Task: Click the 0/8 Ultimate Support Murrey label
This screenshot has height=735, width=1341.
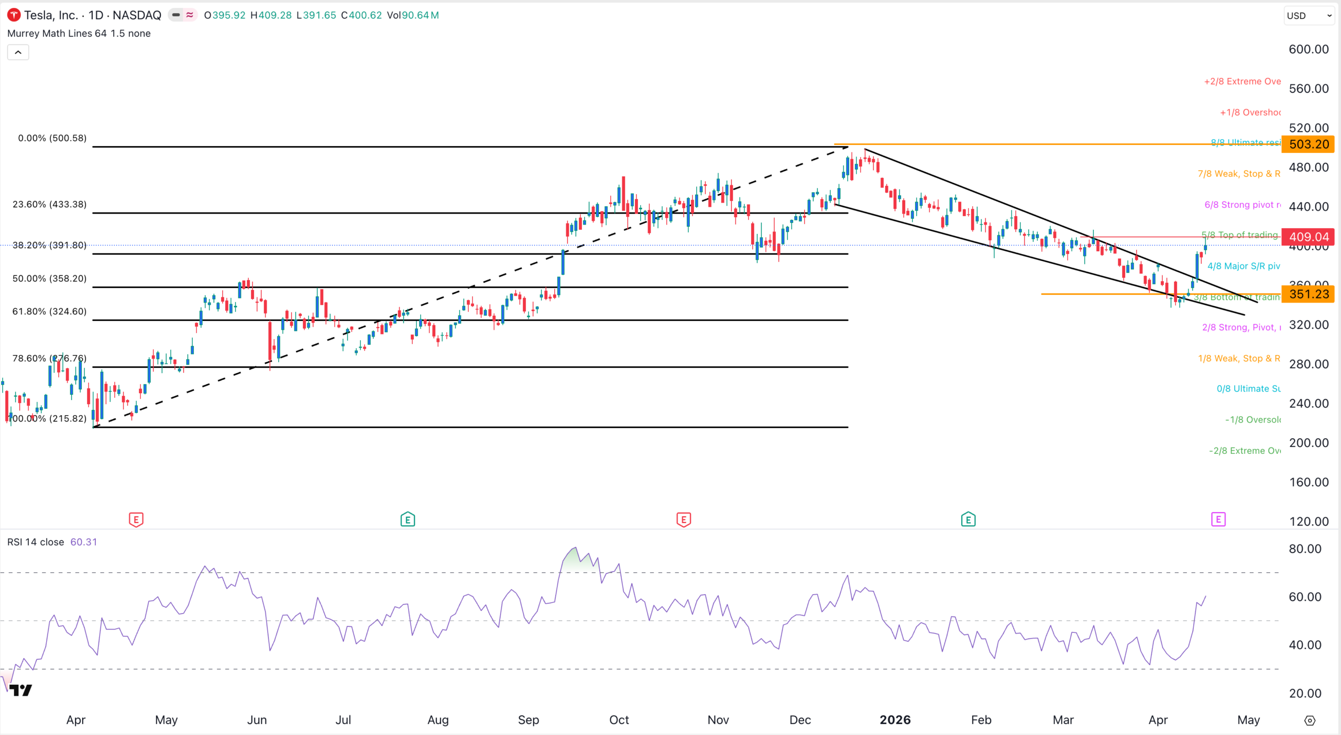Action: [x=1248, y=389]
